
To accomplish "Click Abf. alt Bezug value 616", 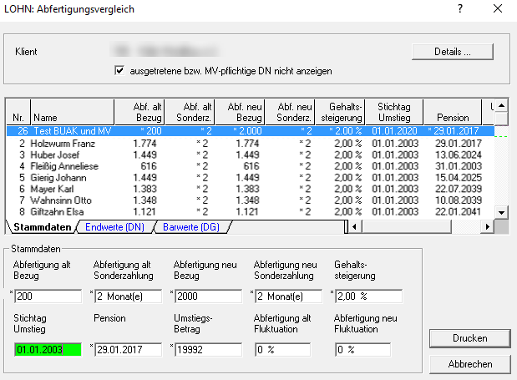I will 149,166.
